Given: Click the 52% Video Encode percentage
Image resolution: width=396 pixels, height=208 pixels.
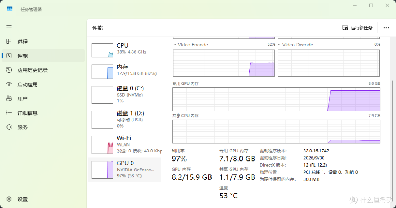Looking at the screenshot, I should pyautogui.click(x=271, y=44).
